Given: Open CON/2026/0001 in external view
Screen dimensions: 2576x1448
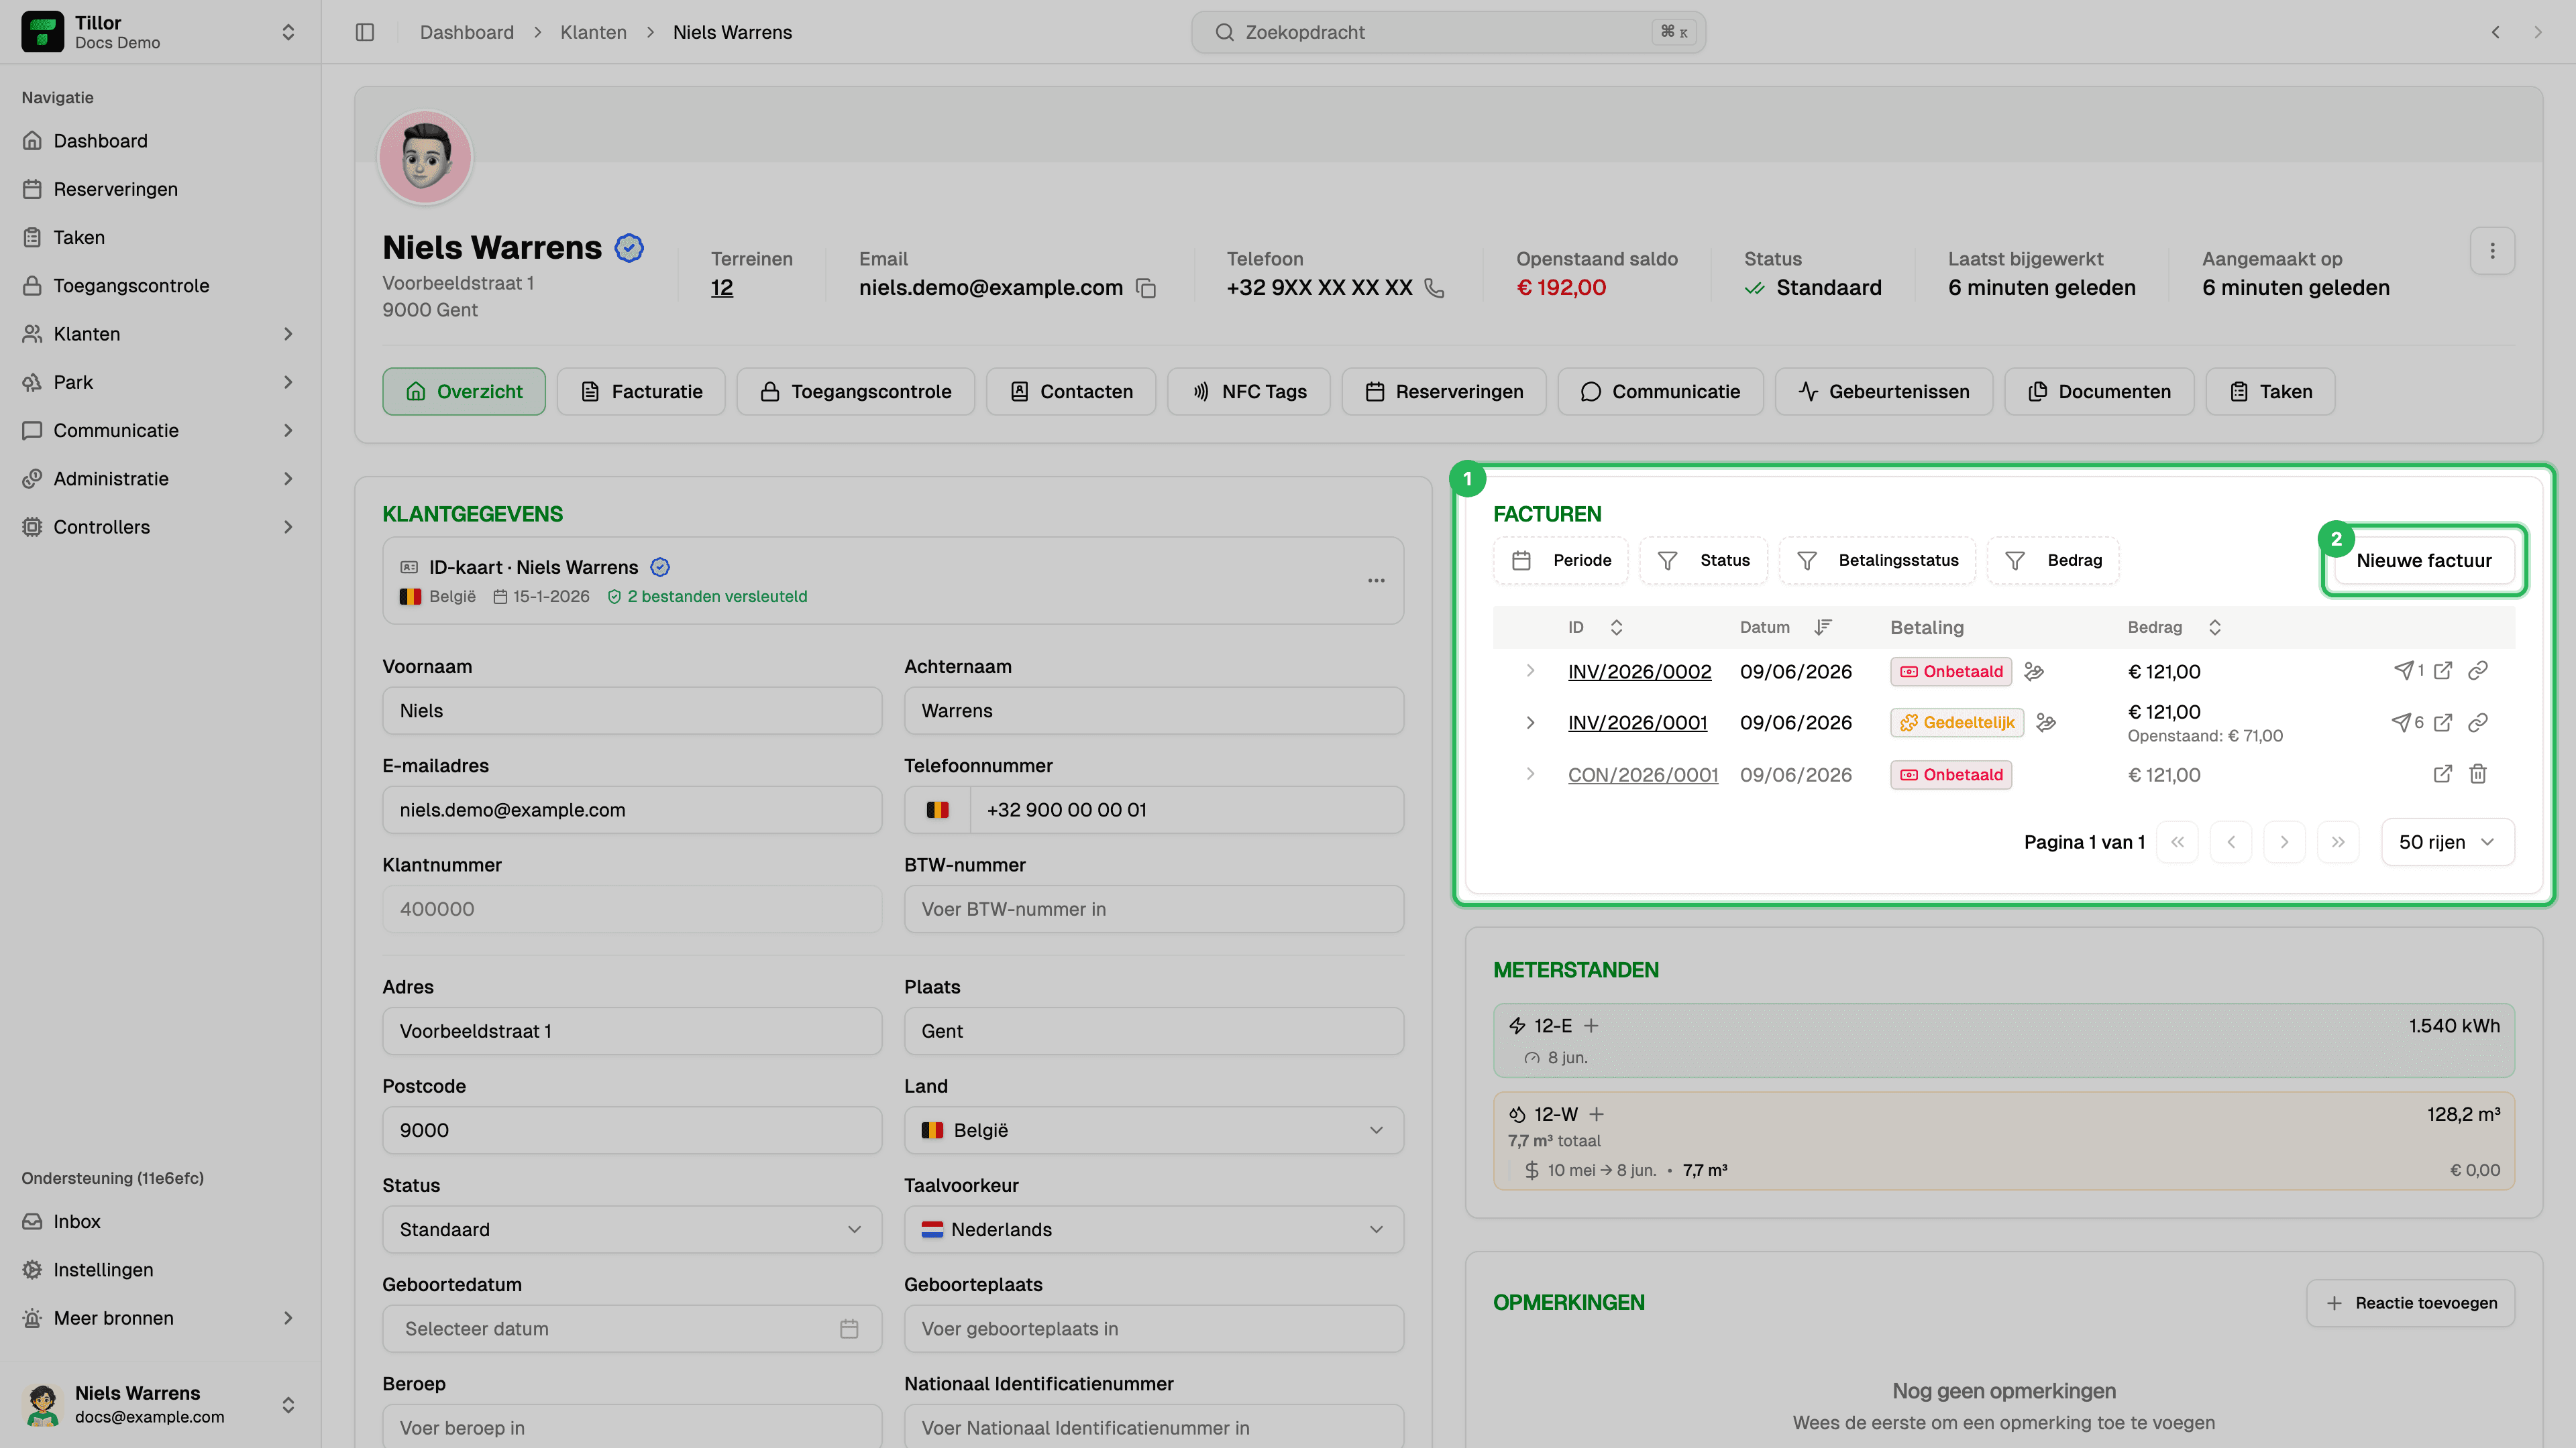Looking at the screenshot, I should (x=2442, y=774).
